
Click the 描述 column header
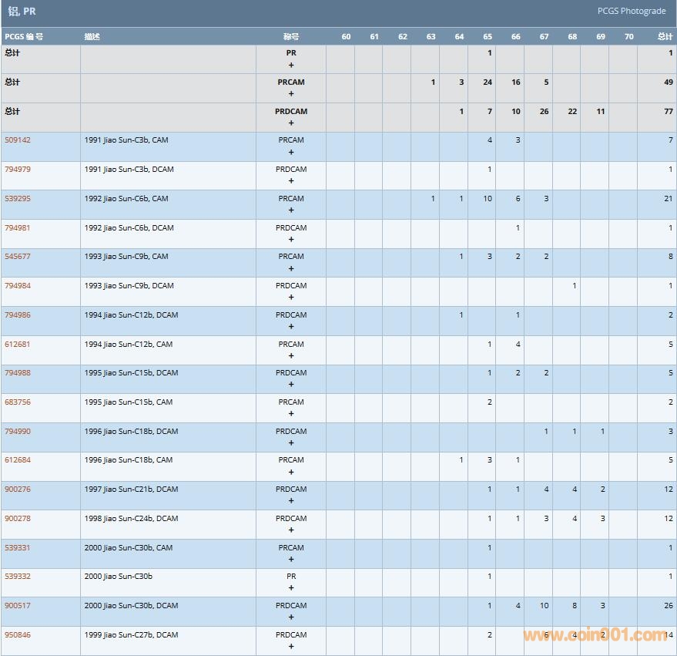92,37
